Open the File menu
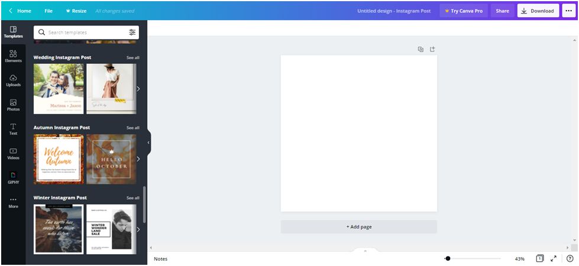The width and height of the screenshot is (579, 266). [x=48, y=11]
